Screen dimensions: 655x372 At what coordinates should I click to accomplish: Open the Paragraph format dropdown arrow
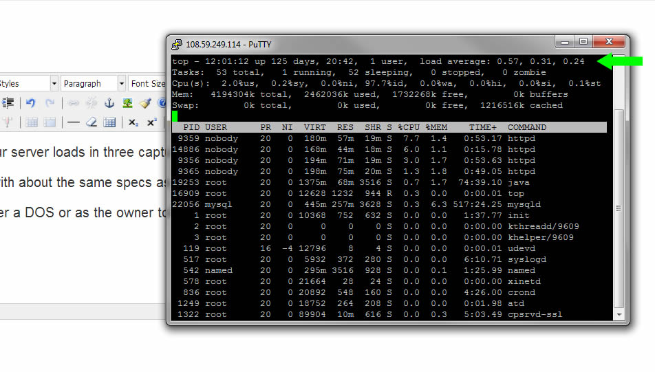(122, 83)
